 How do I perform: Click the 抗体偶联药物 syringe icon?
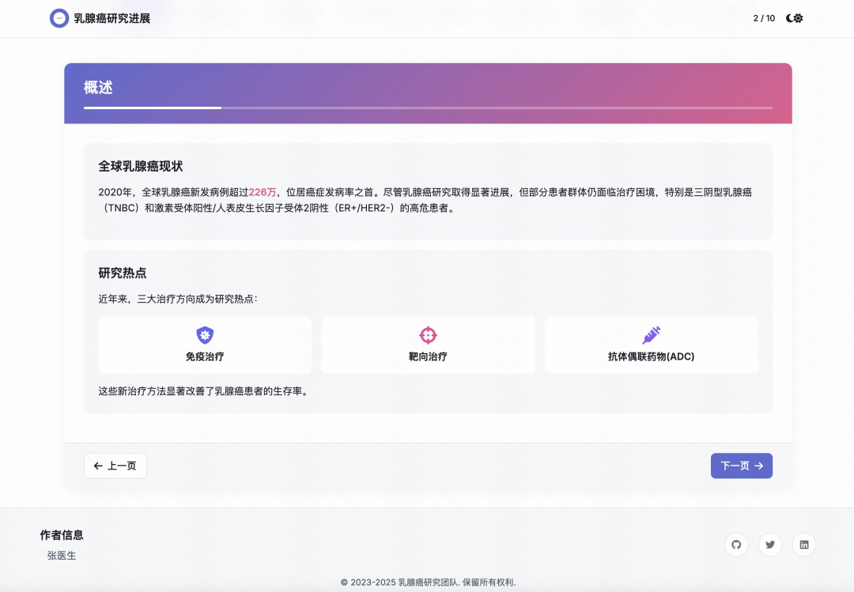coord(652,335)
